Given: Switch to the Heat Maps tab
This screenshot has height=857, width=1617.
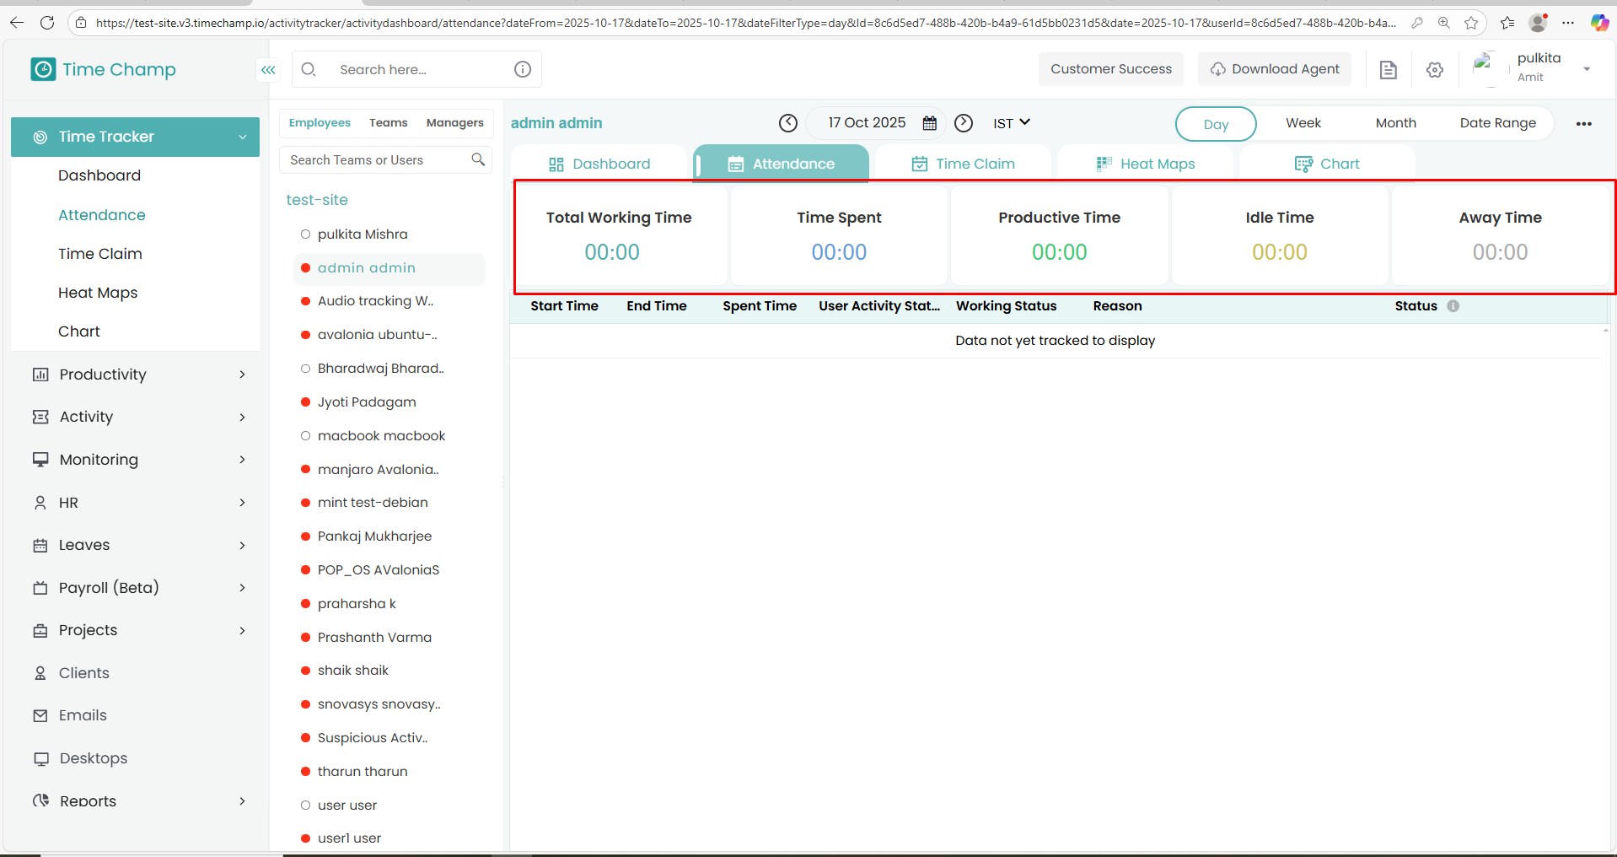Looking at the screenshot, I should click(x=1145, y=164).
